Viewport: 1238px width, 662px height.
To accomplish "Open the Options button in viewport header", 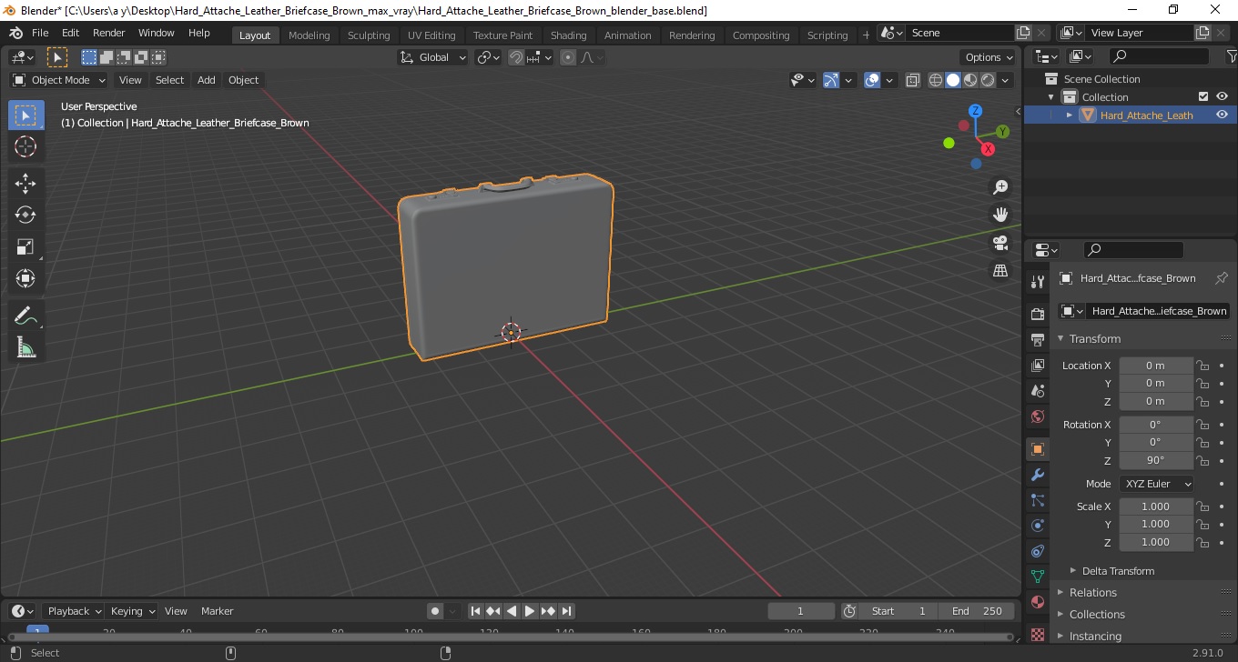I will point(989,57).
